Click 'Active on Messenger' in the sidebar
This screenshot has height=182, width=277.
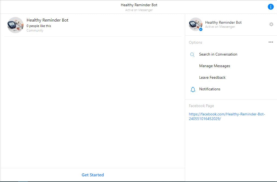[x=220, y=27]
